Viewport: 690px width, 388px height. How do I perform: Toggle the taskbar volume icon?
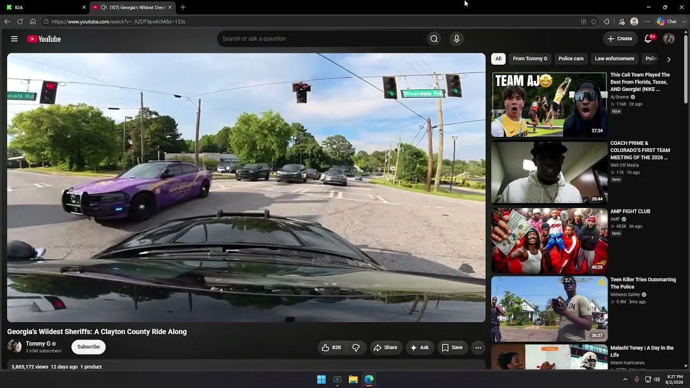click(657, 379)
